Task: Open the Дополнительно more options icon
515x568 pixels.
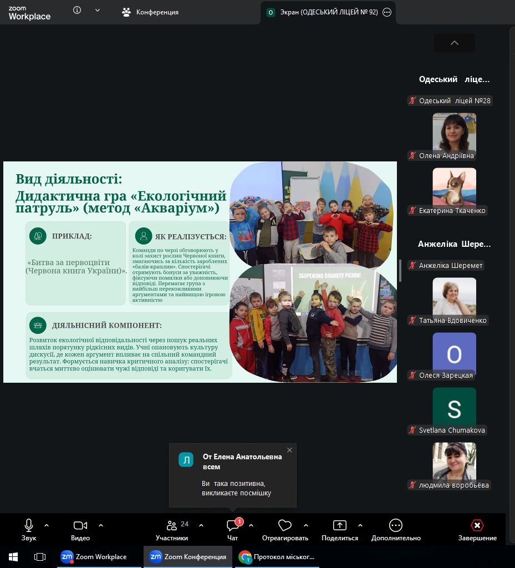Action: click(x=396, y=525)
